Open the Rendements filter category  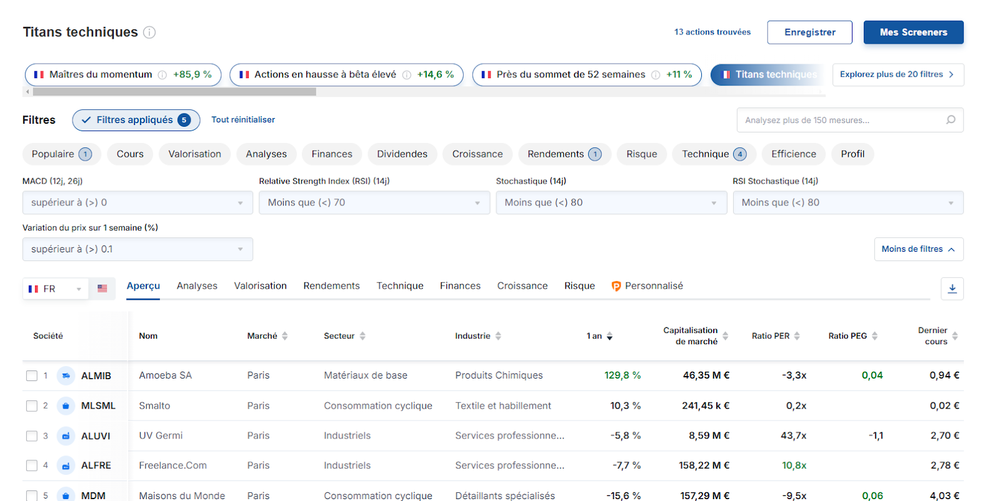pos(564,154)
